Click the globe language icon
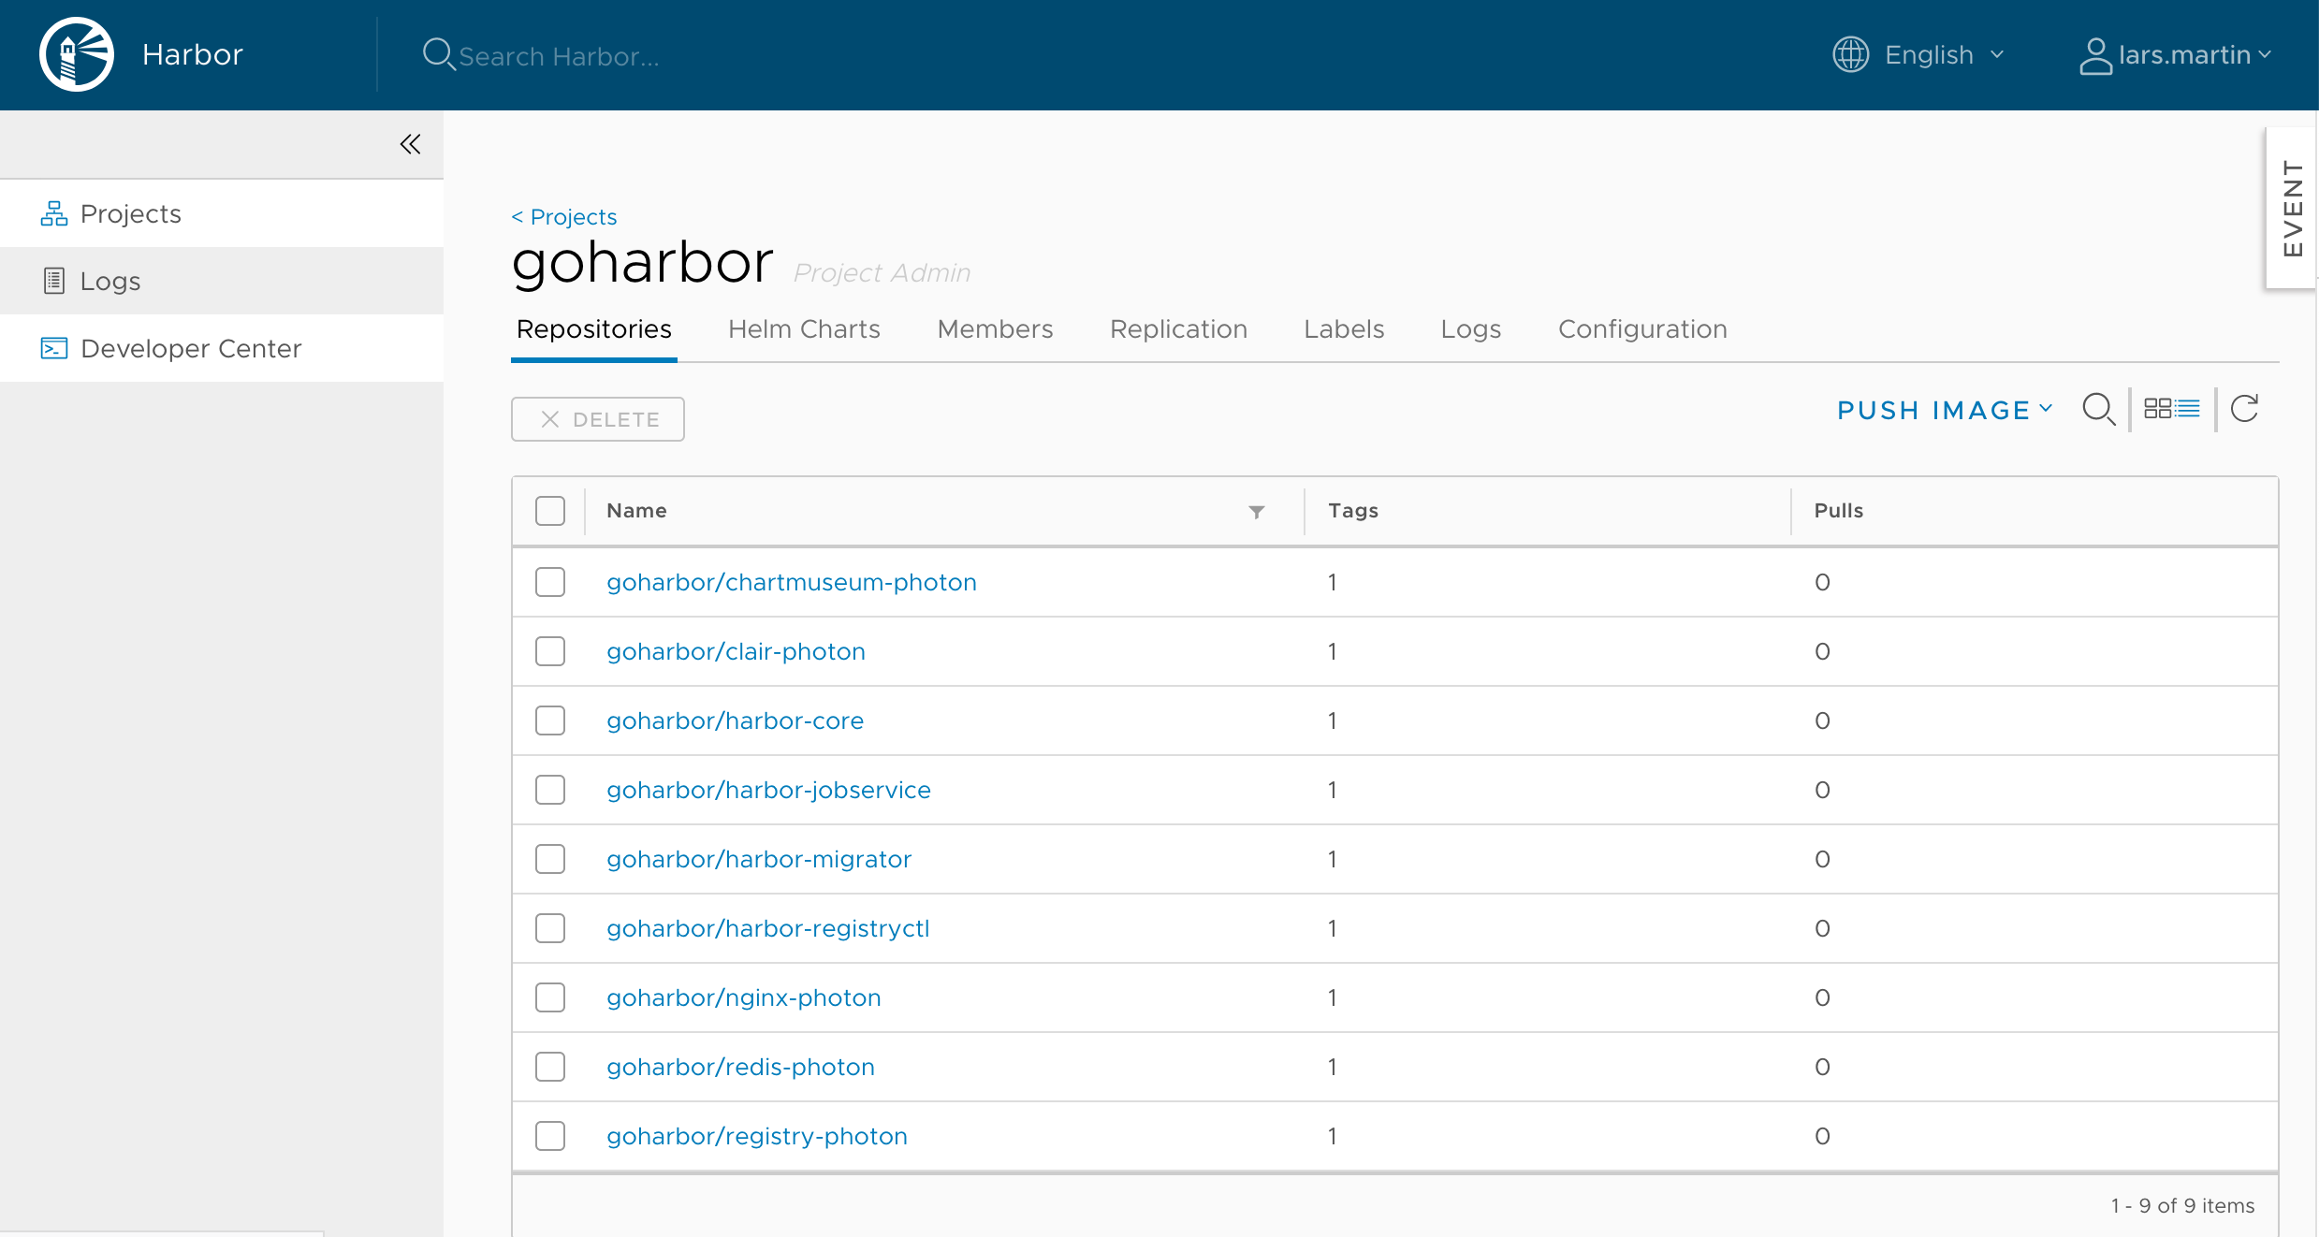 coord(1850,54)
